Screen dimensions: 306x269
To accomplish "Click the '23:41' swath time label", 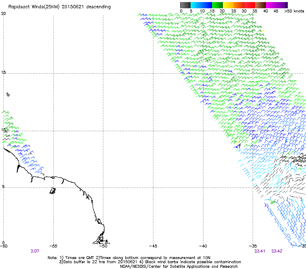I will (x=260, y=251).
